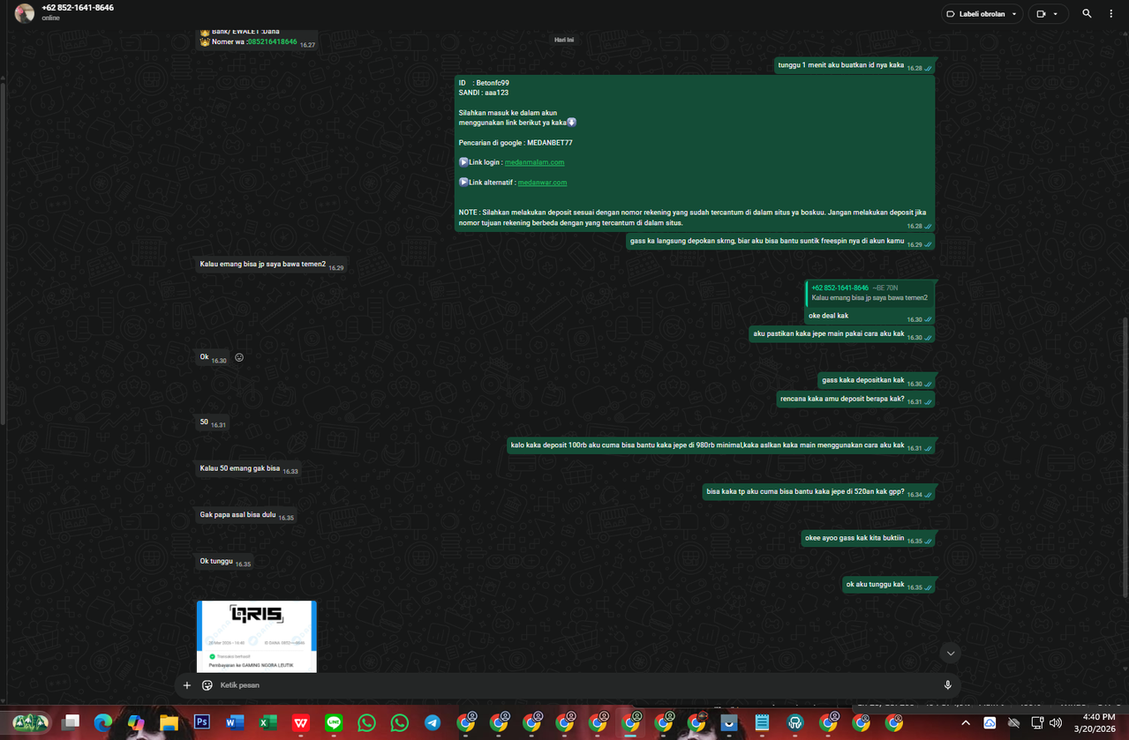Open contact profile picture of +62 852-1641-8646

point(25,13)
